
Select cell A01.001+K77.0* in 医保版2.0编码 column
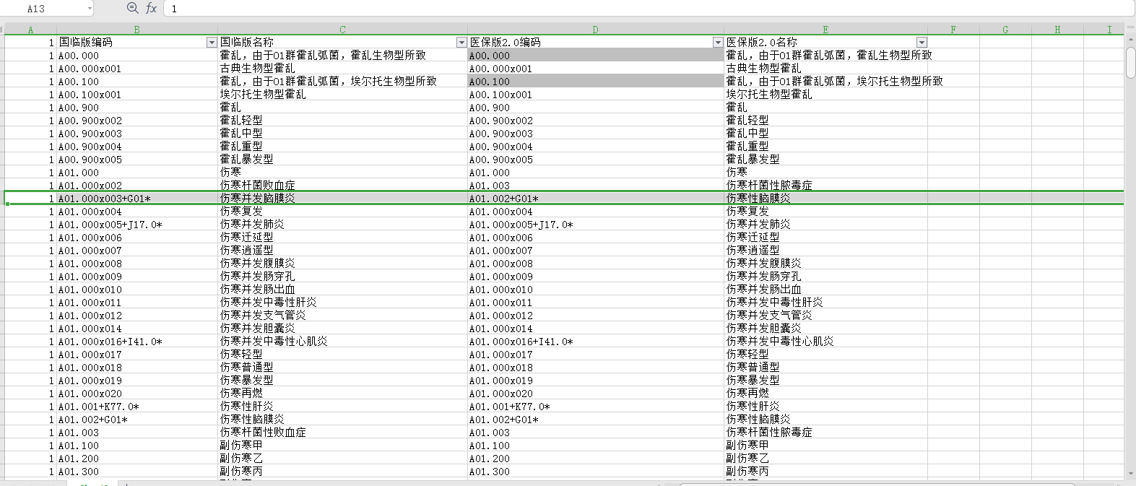[596, 407]
